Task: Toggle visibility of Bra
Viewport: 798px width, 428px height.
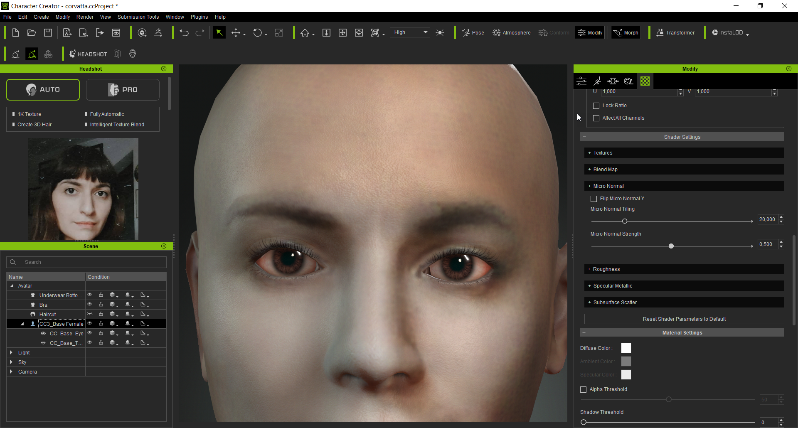Action: pos(89,305)
